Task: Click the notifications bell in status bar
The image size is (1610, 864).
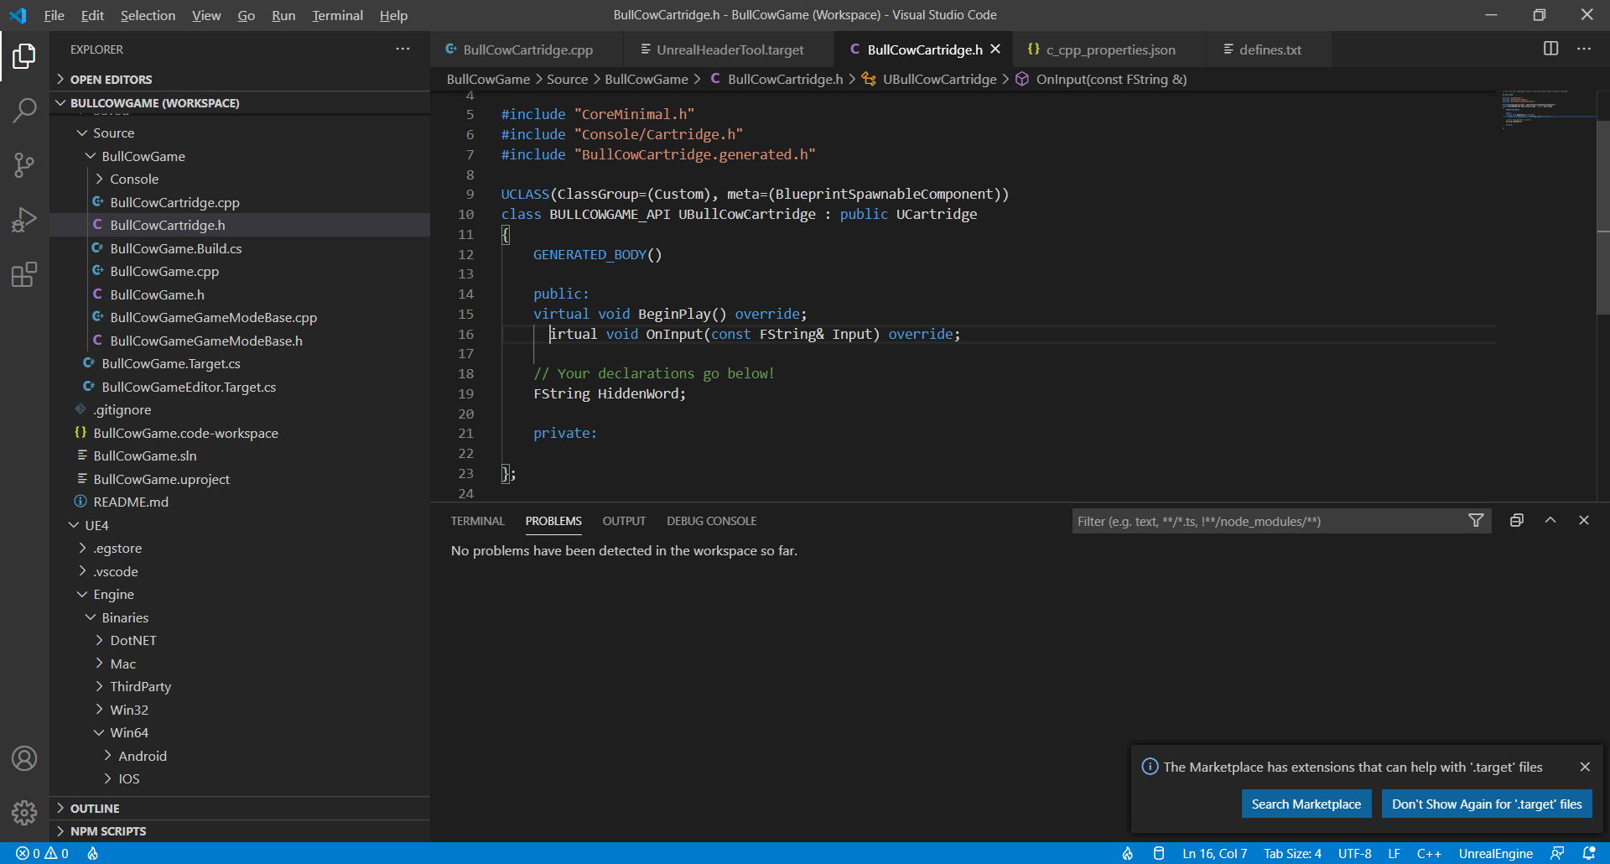Action: tap(1589, 853)
